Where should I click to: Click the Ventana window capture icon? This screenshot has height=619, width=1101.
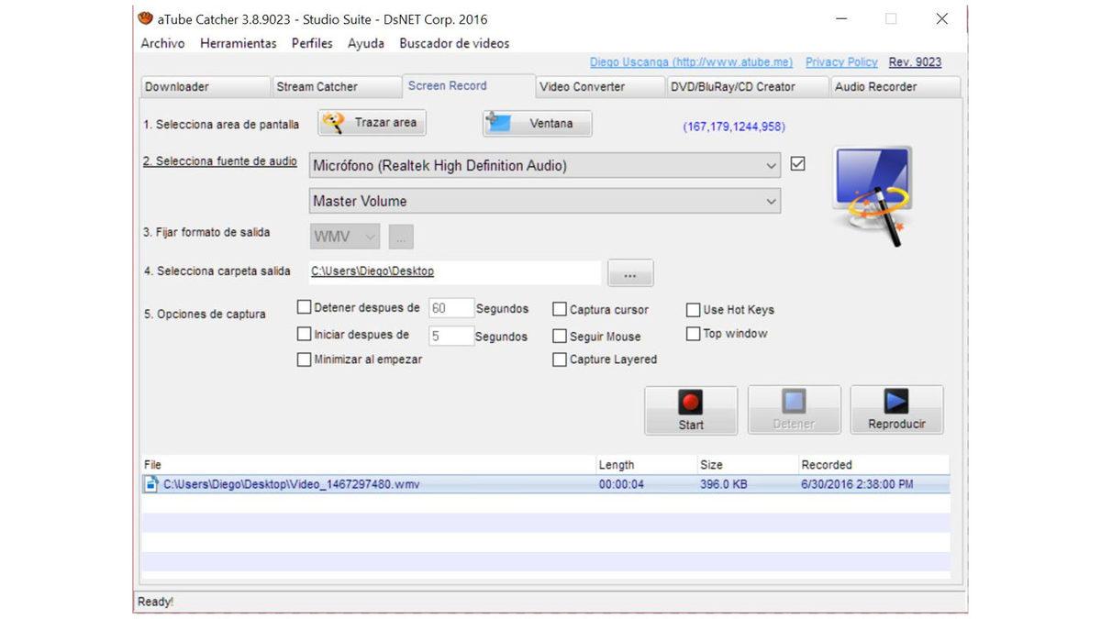pos(497,120)
